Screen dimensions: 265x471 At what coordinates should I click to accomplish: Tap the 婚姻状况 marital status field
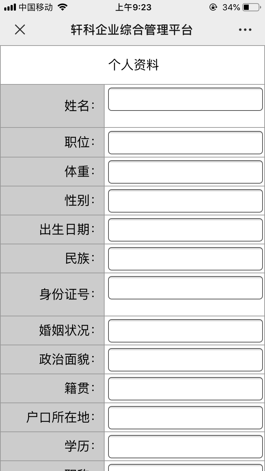pos(185,331)
